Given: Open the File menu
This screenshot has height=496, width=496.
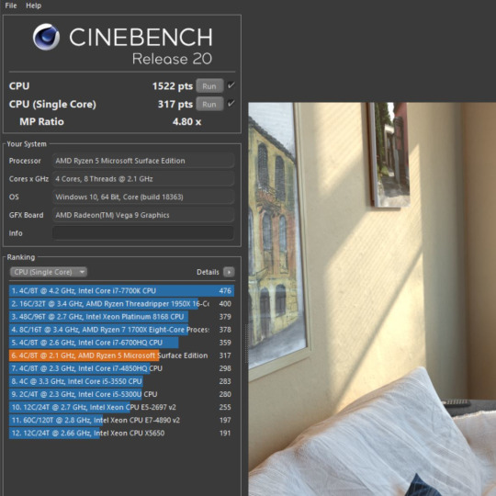Looking at the screenshot, I should click(x=11, y=6).
